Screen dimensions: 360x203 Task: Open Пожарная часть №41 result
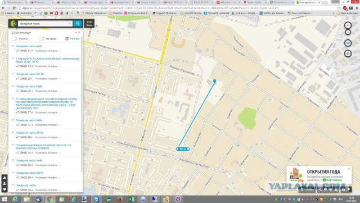click(x=29, y=46)
